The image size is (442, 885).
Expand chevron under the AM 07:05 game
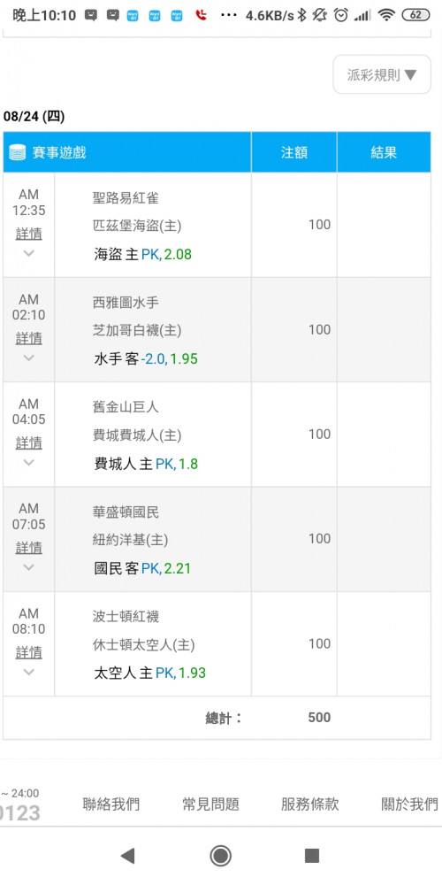click(29, 567)
